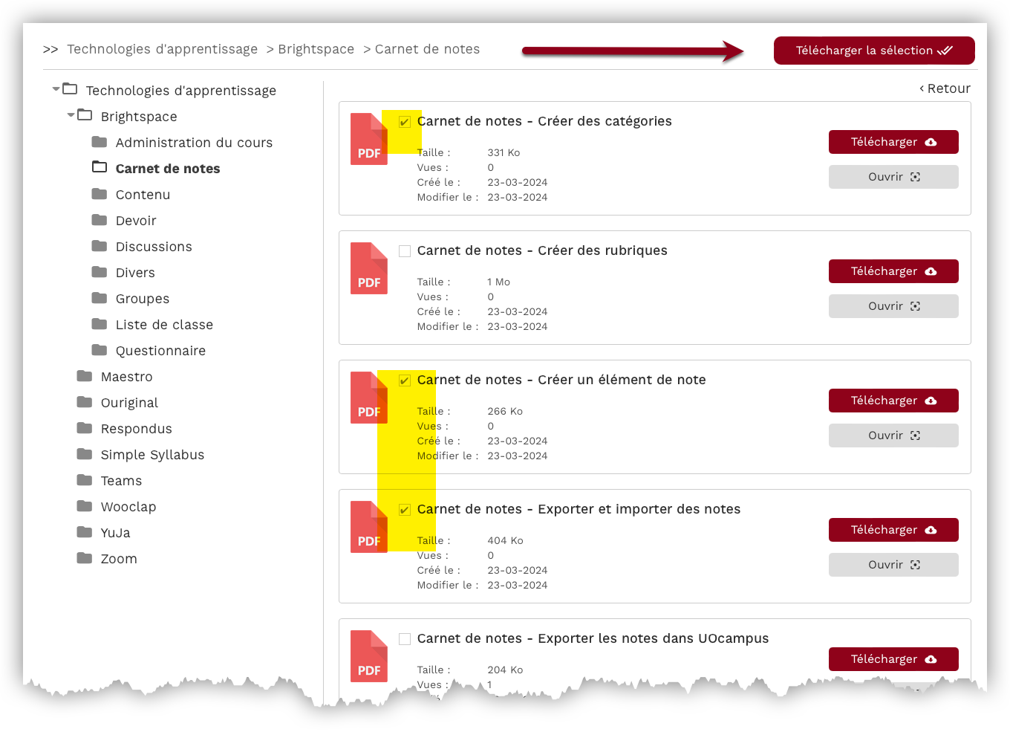Click the Wooclap folder icon

[85, 506]
